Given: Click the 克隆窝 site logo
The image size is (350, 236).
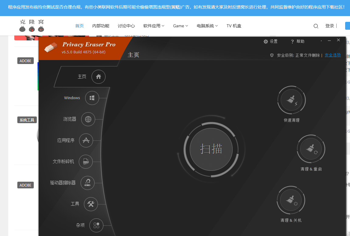Looking at the screenshot, I should [x=32, y=25].
